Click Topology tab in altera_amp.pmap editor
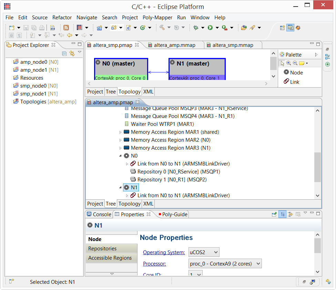The height and width of the screenshot is (290, 336). click(130, 204)
